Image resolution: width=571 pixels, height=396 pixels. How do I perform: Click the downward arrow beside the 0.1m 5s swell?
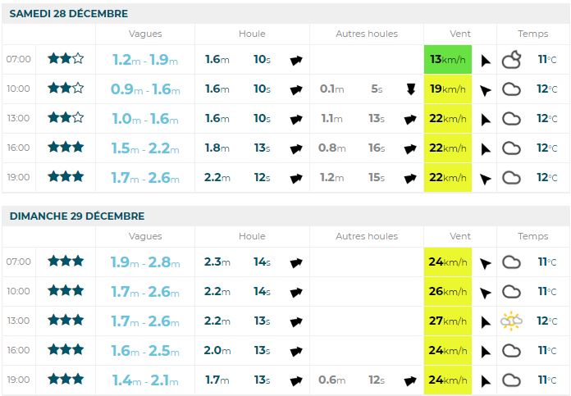tap(410, 89)
